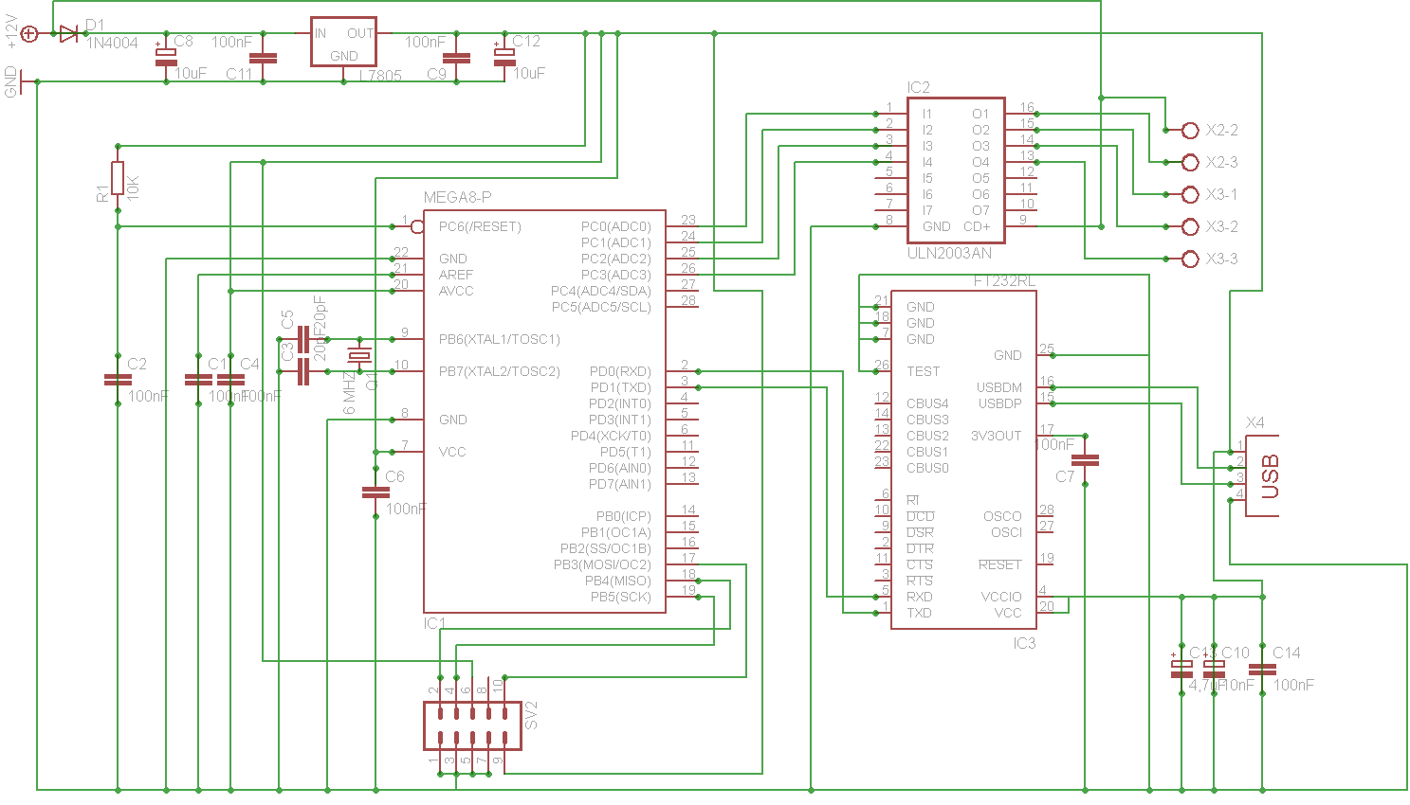Select the C6 capacitor symbol

point(375,492)
